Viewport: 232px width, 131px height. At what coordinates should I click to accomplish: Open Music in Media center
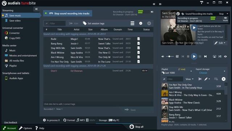12,51
